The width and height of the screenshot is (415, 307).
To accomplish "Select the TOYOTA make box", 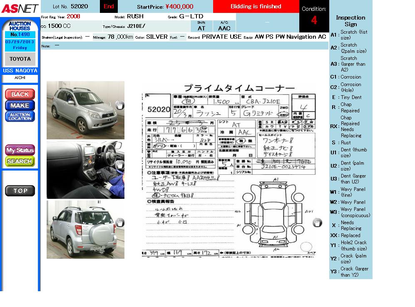I will pos(20,59).
